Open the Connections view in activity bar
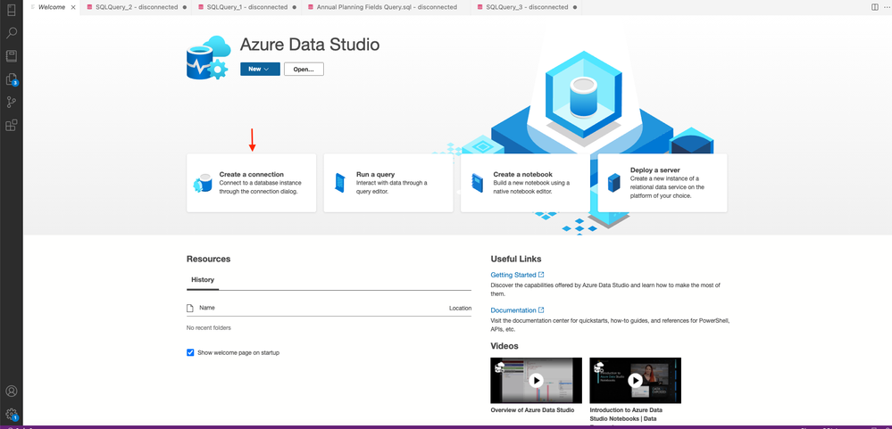The image size is (892, 429). click(x=12, y=10)
